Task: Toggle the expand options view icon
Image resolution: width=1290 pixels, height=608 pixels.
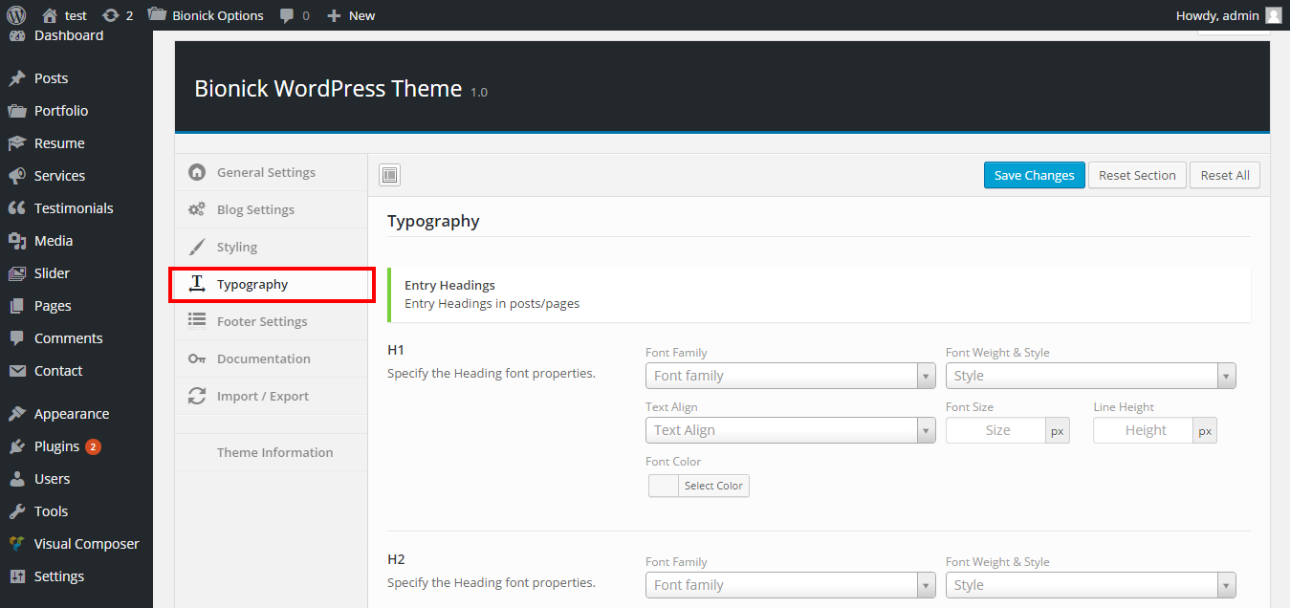Action: (389, 175)
